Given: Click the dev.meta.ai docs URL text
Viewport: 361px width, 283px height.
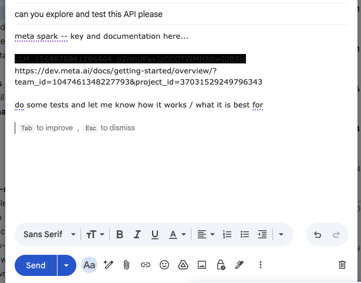Looking at the screenshot, I should pos(116,70).
